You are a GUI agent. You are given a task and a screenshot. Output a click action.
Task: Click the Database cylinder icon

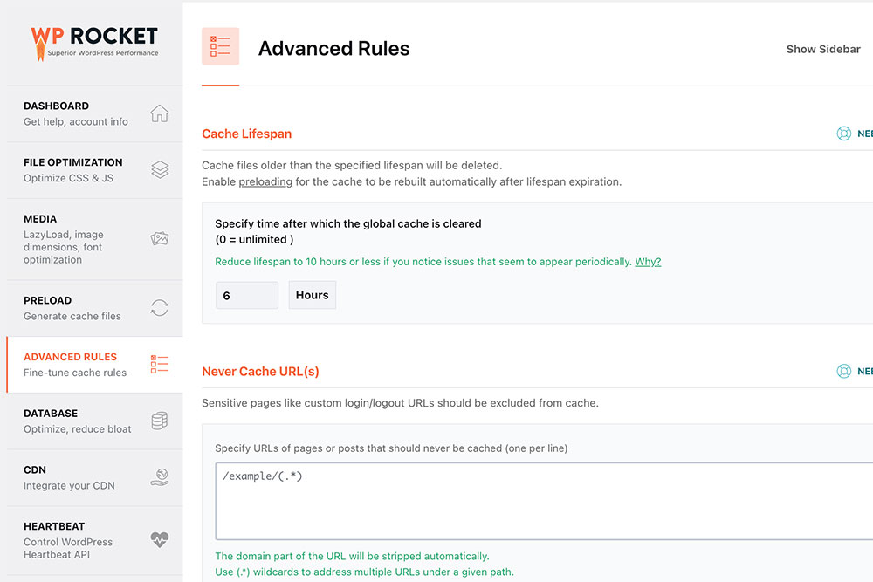(160, 421)
